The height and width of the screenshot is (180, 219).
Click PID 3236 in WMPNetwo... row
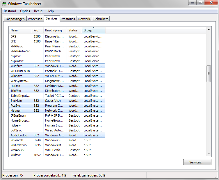[37, 145]
